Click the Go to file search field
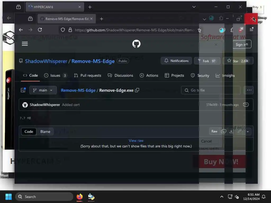Screen dimensions: 271x203 coord(211,90)
